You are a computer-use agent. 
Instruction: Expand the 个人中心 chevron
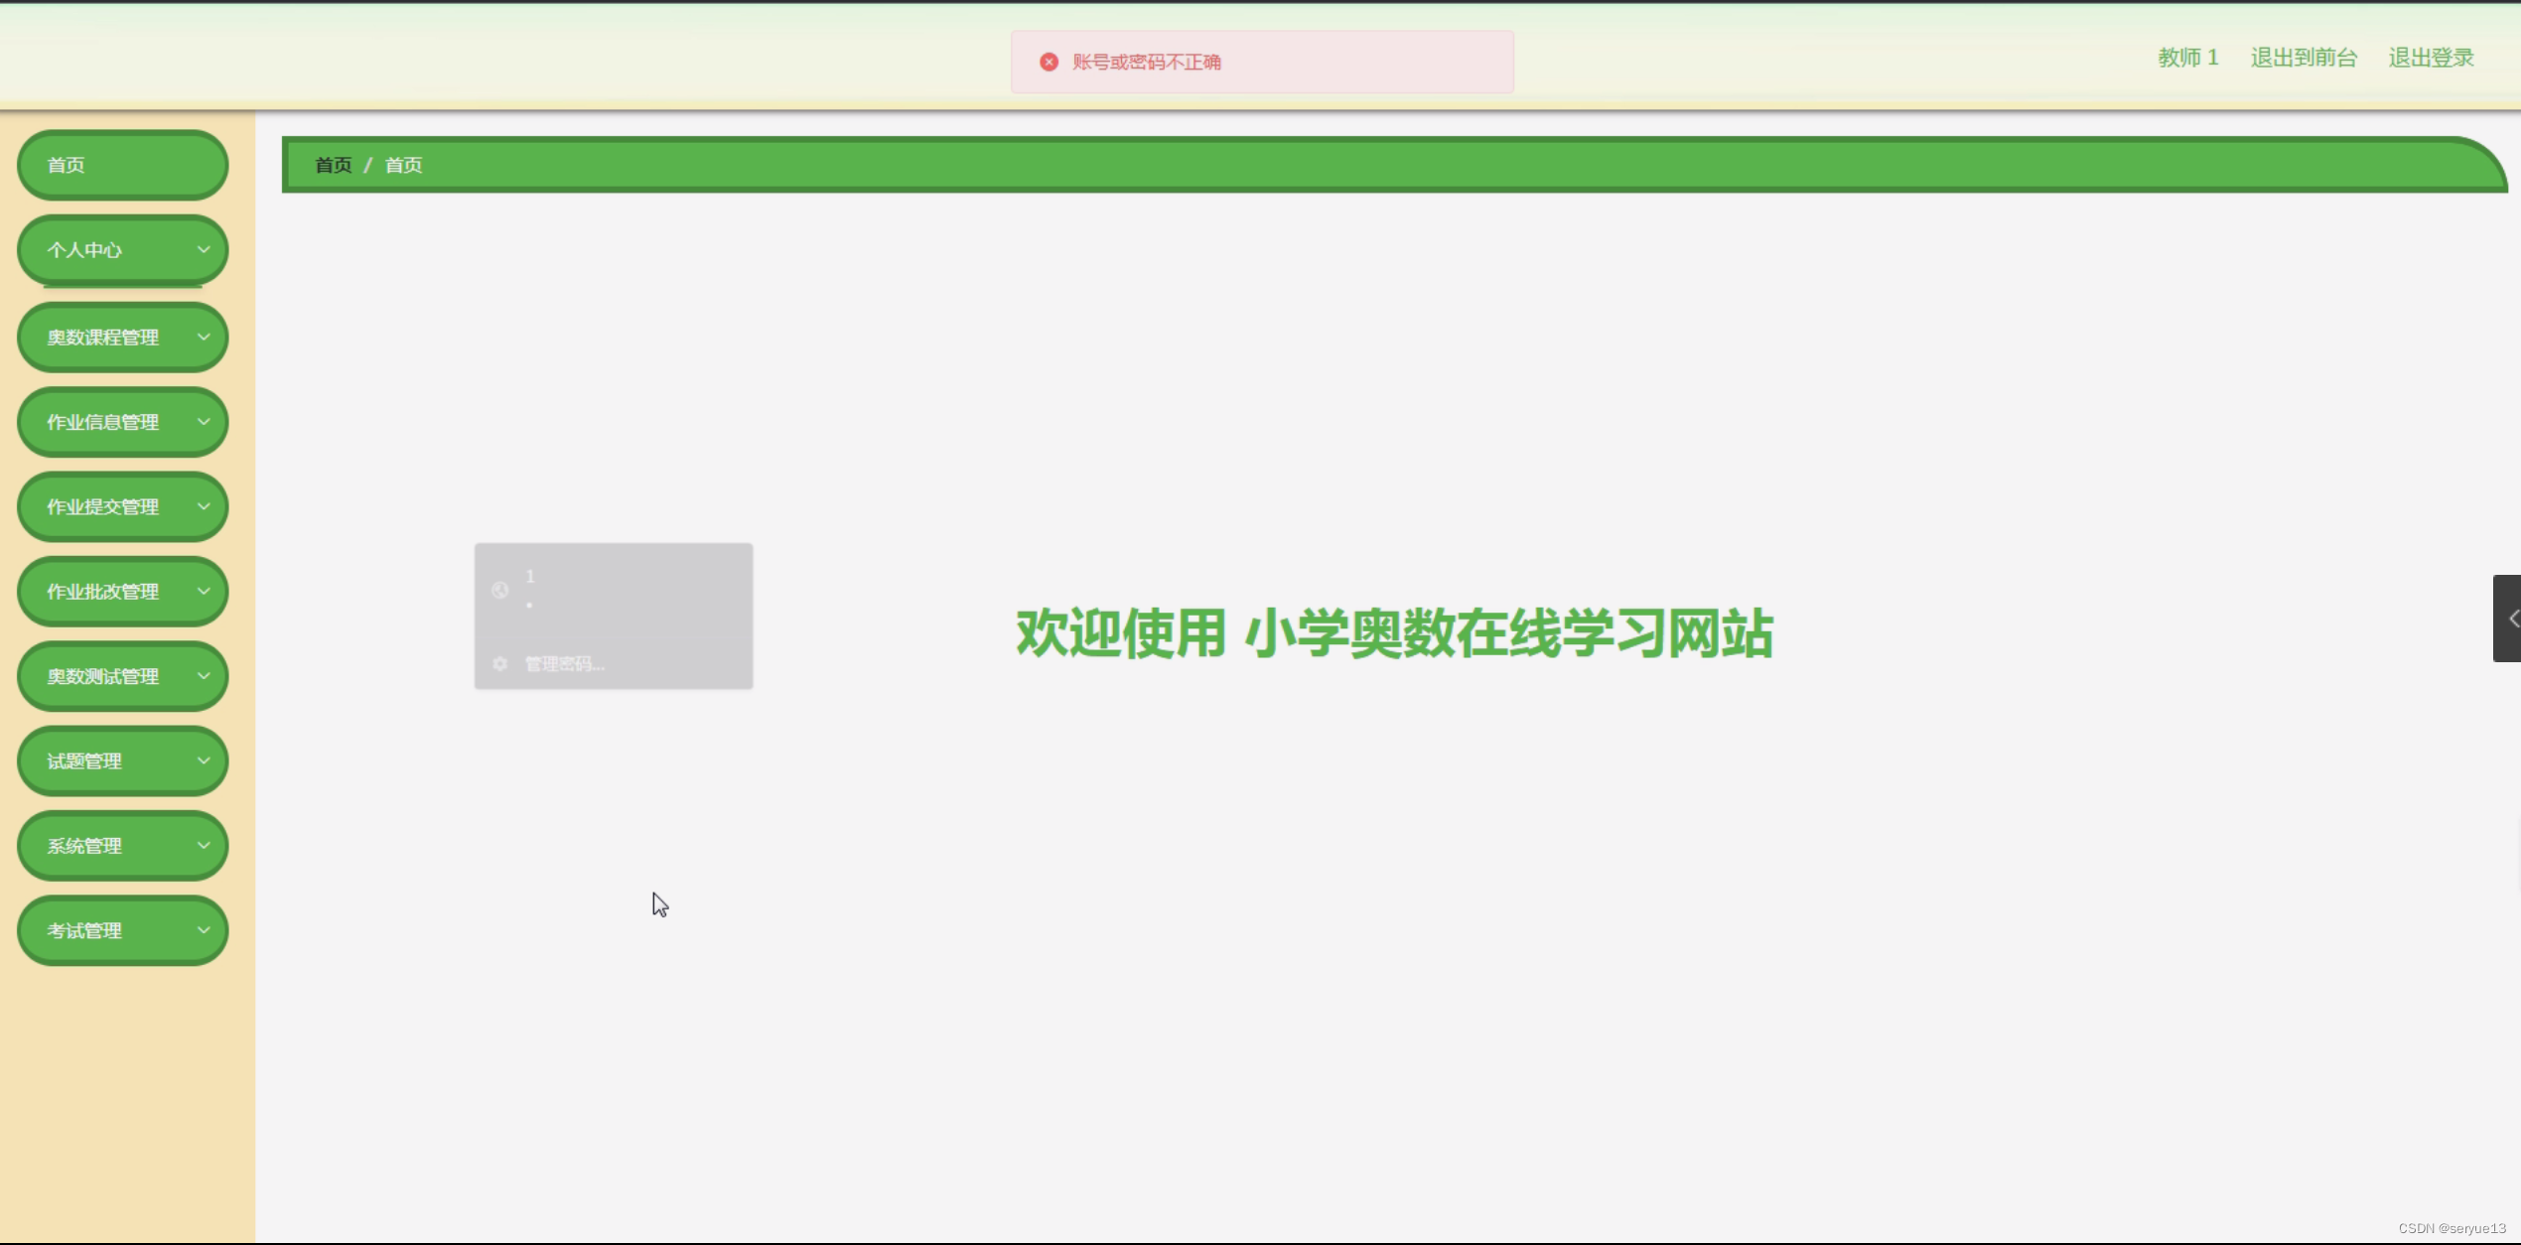click(204, 249)
